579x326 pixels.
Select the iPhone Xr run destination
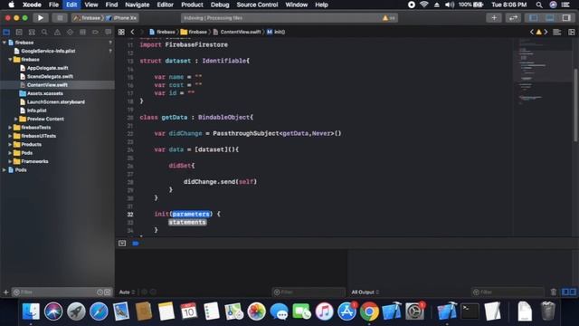coord(121,18)
